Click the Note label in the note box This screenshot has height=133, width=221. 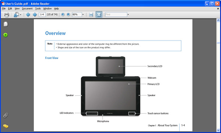[x=50, y=44]
